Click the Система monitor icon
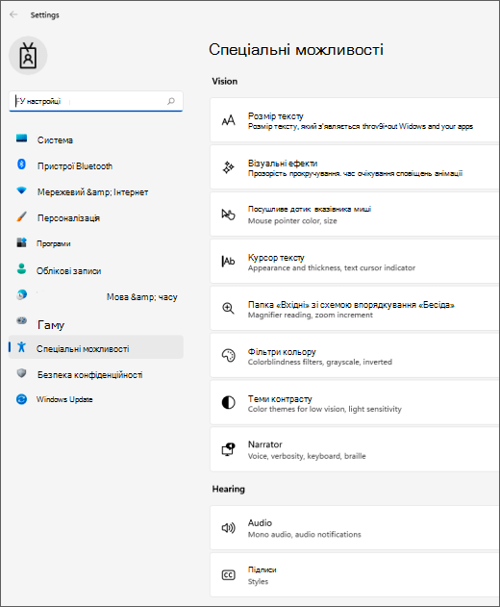 22,139
